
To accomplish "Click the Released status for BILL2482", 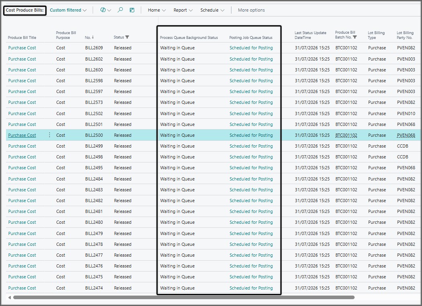I will 122,201.
